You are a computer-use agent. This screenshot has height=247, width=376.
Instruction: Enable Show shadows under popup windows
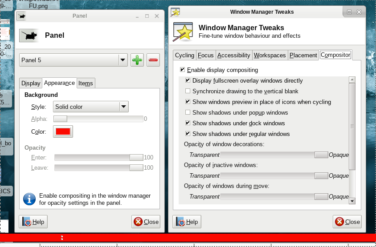point(188,112)
